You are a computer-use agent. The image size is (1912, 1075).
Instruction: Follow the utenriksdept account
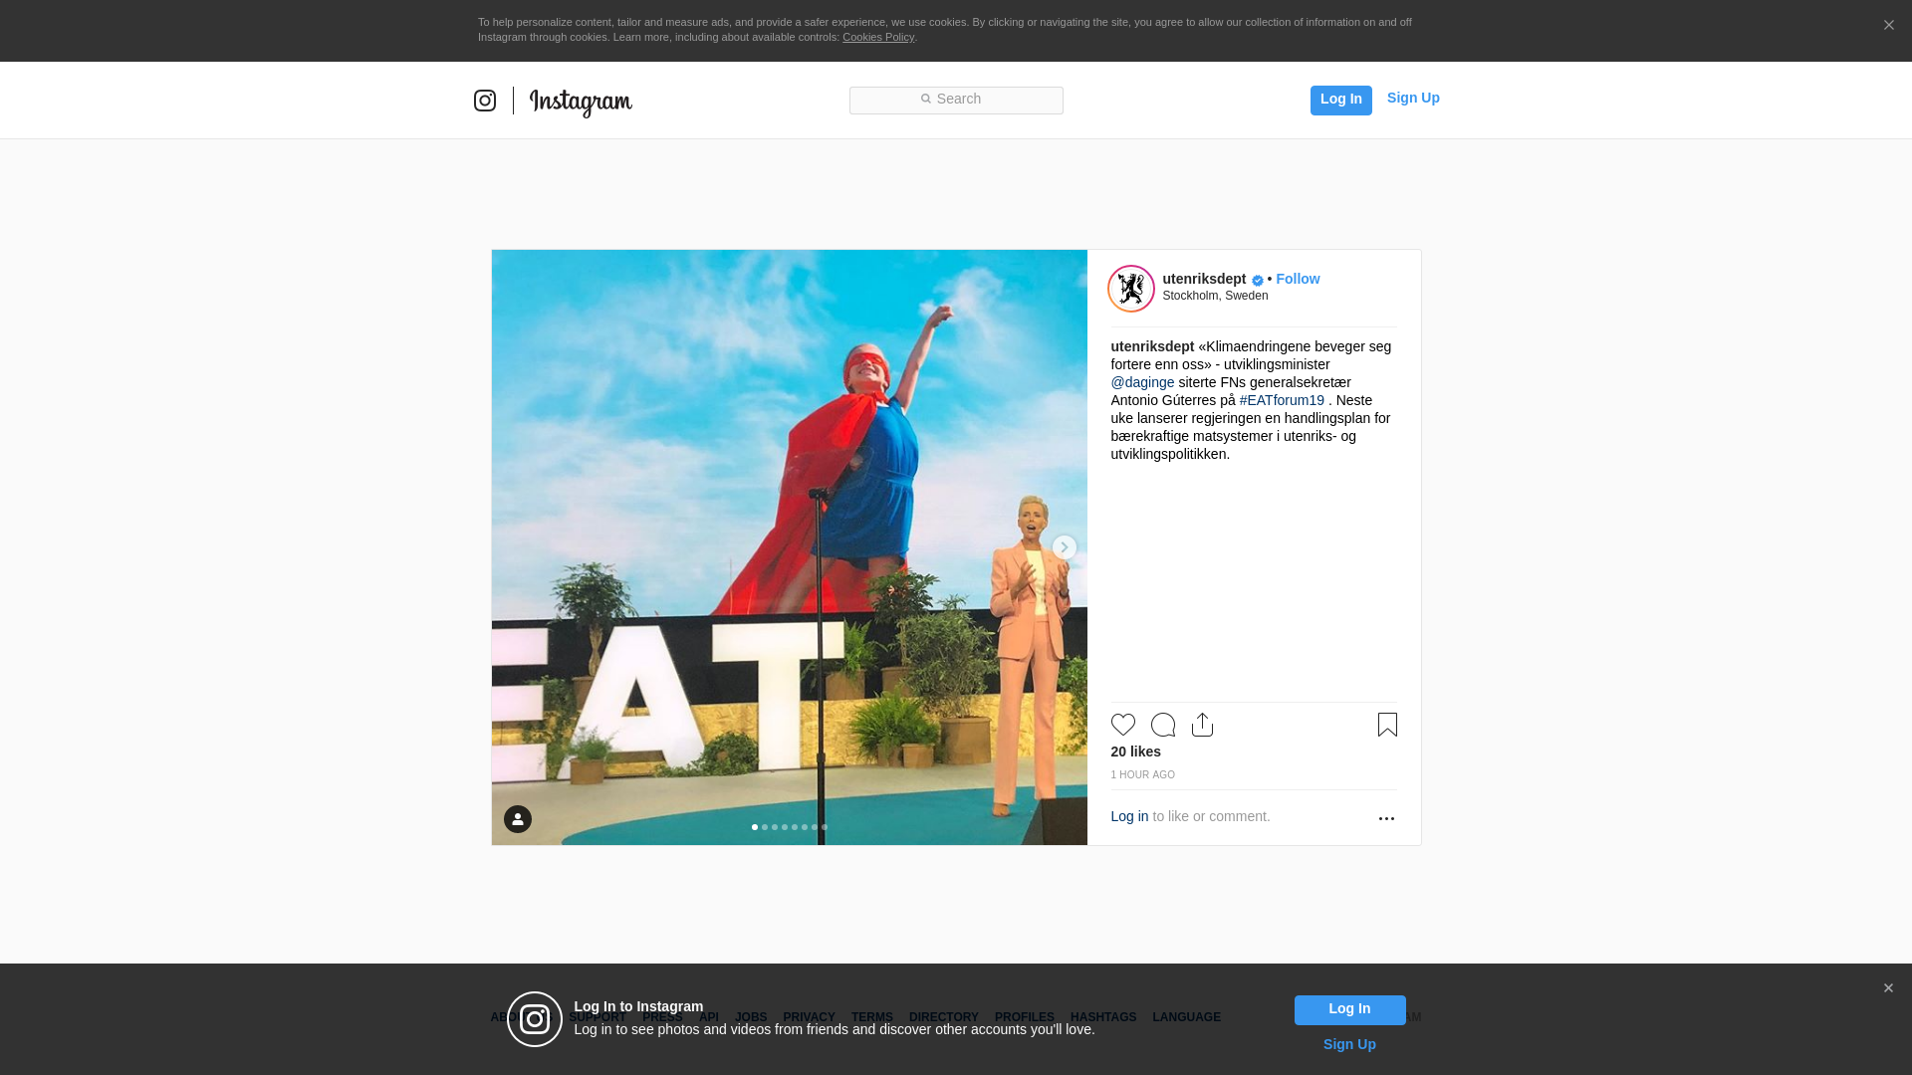(1298, 279)
